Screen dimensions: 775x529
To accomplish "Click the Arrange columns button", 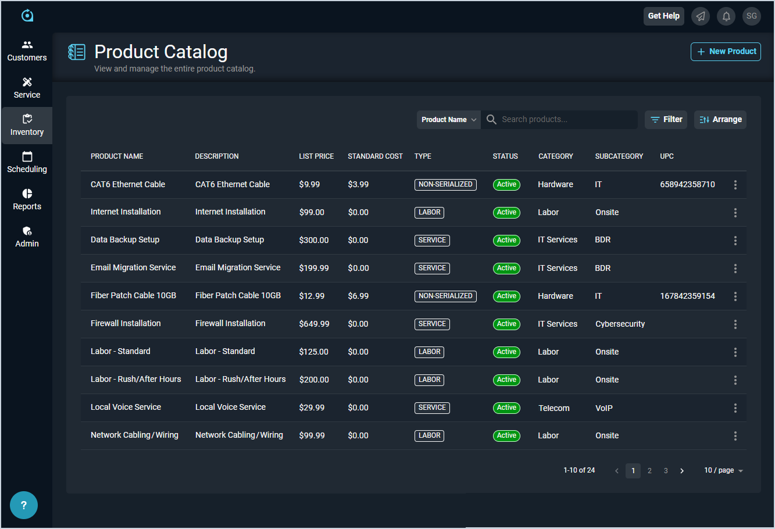I will coord(720,120).
